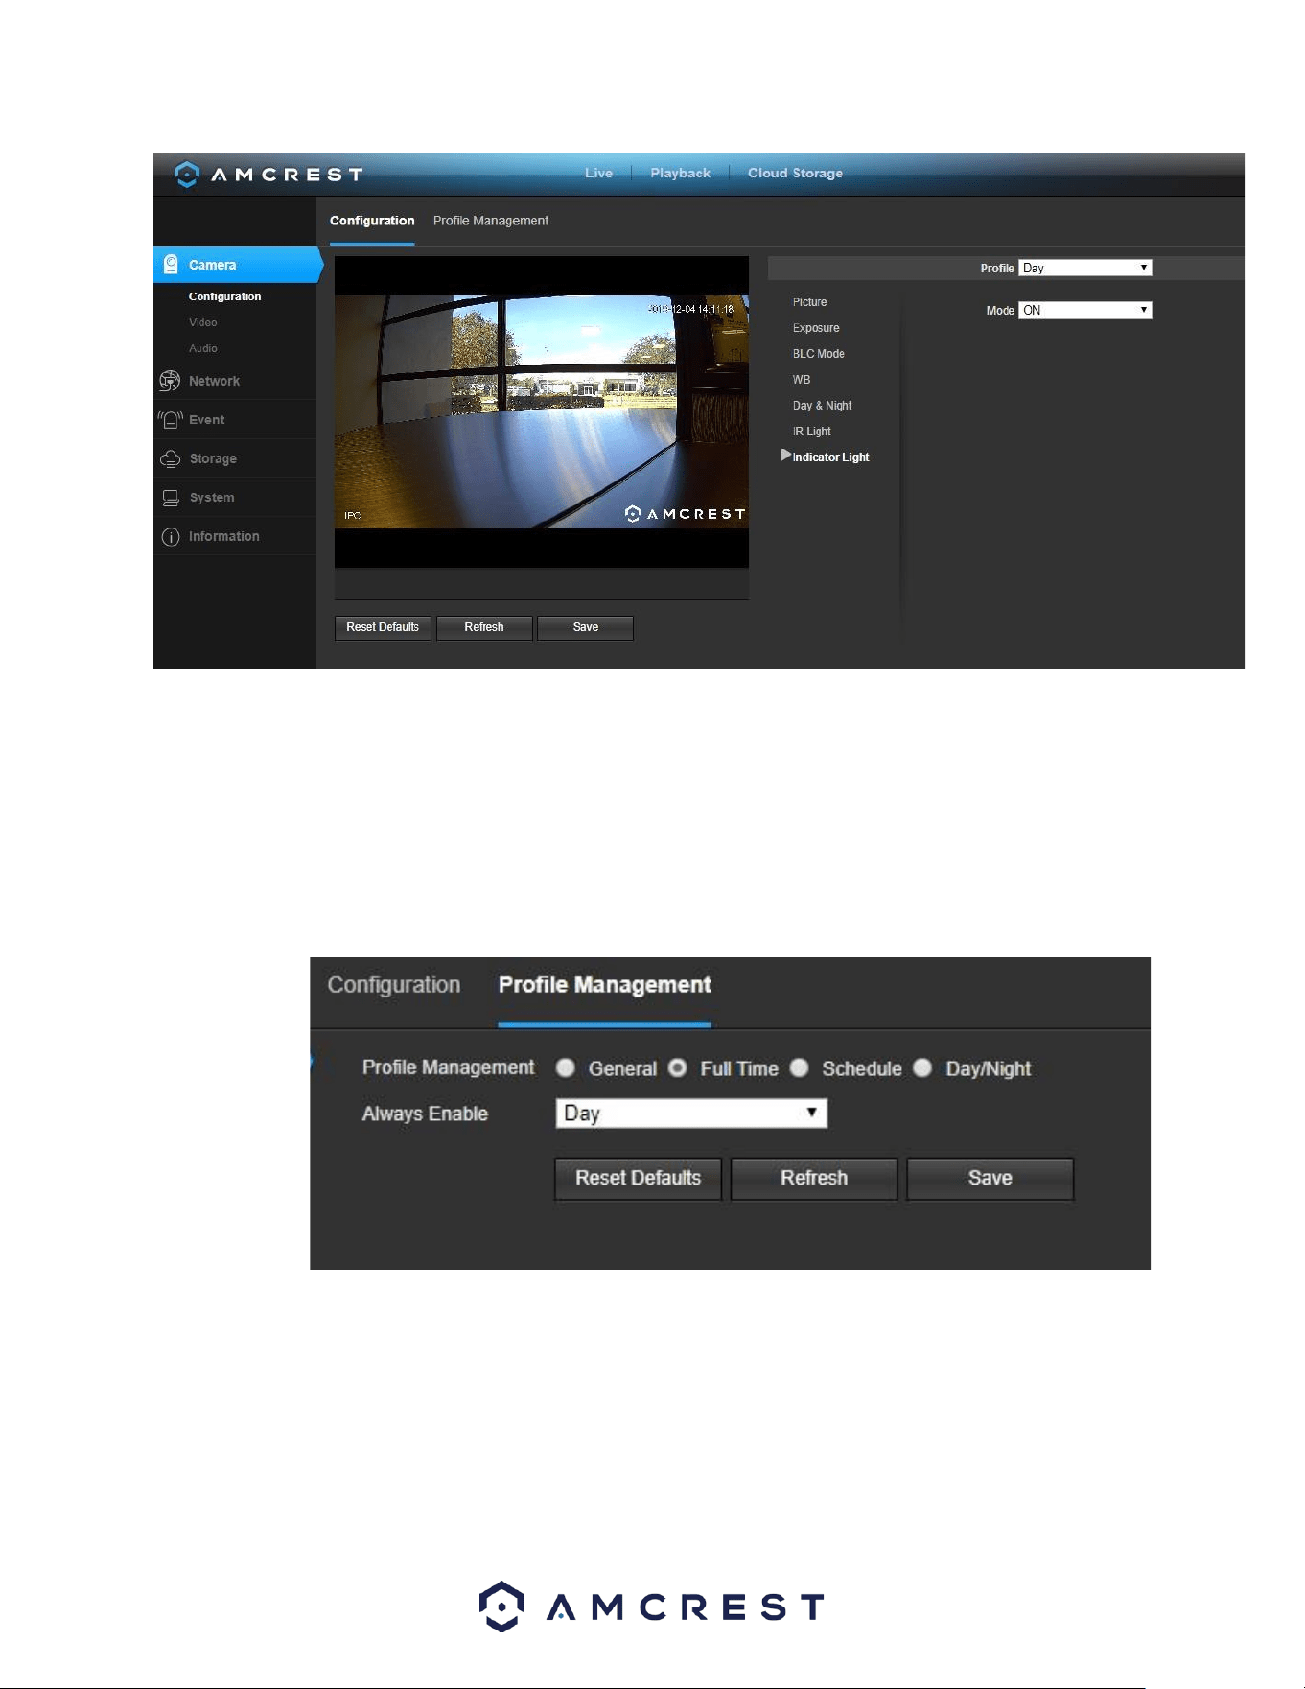Screen dimensions: 1305x1689
Task: Select the Day & Night settings item
Action: [822, 406]
